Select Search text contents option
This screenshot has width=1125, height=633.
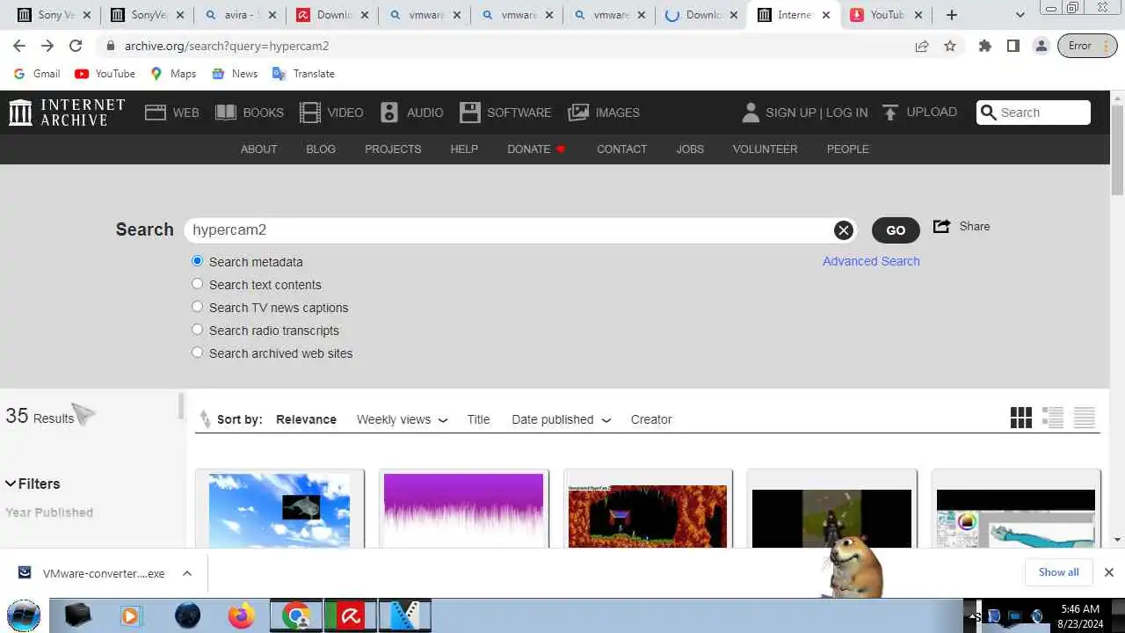(x=197, y=284)
